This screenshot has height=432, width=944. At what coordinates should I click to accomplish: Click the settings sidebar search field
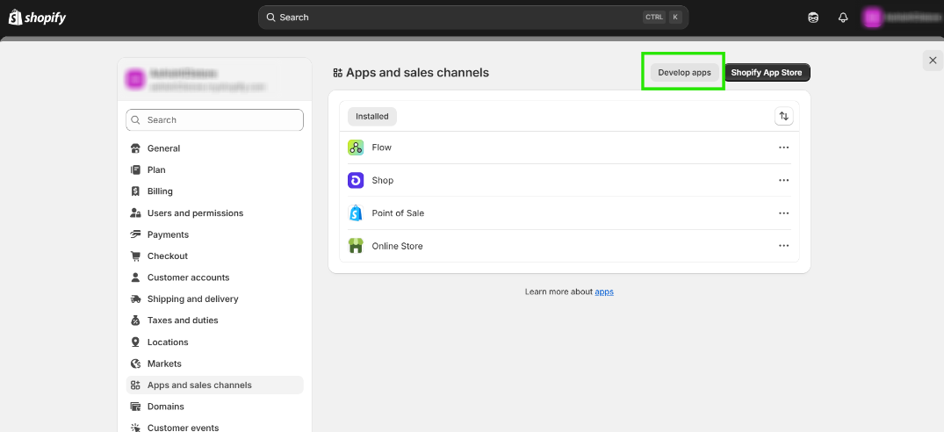(x=215, y=119)
